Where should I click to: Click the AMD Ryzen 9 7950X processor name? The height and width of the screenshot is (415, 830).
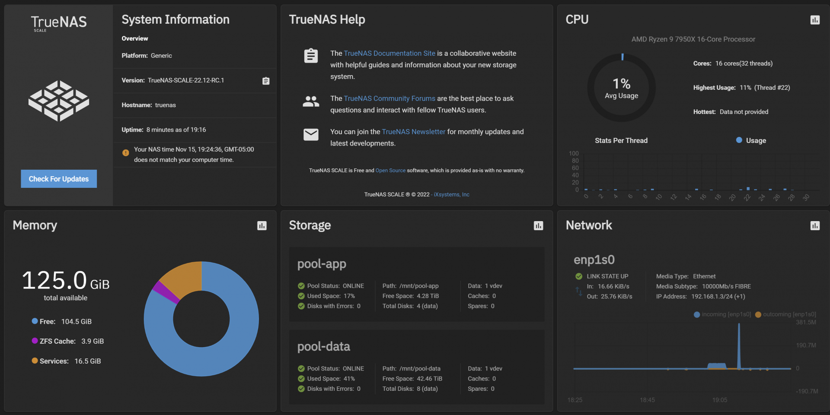coord(693,39)
